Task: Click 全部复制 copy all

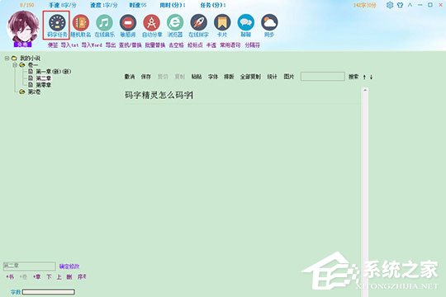Action: [x=250, y=77]
